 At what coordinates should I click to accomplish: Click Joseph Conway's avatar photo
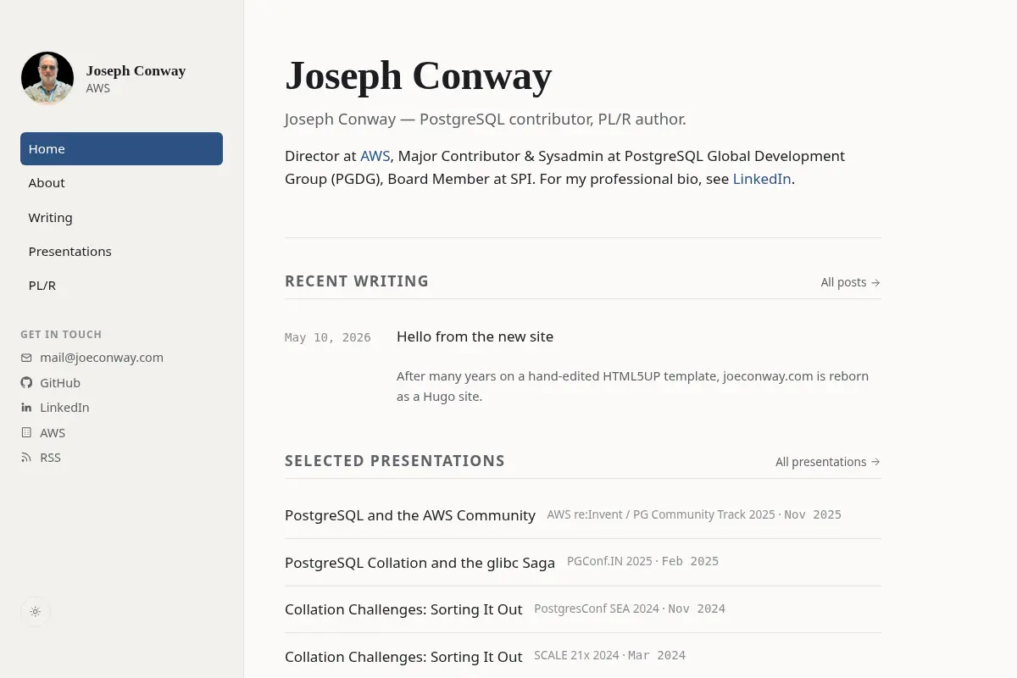coord(47,78)
